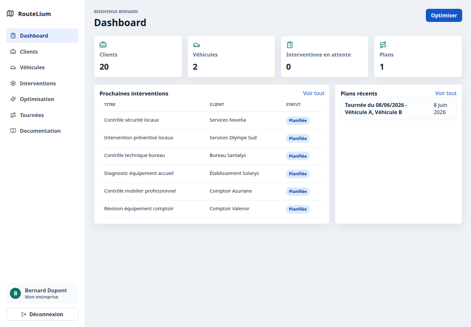Click Voir tout for Plans récents

coord(446,93)
